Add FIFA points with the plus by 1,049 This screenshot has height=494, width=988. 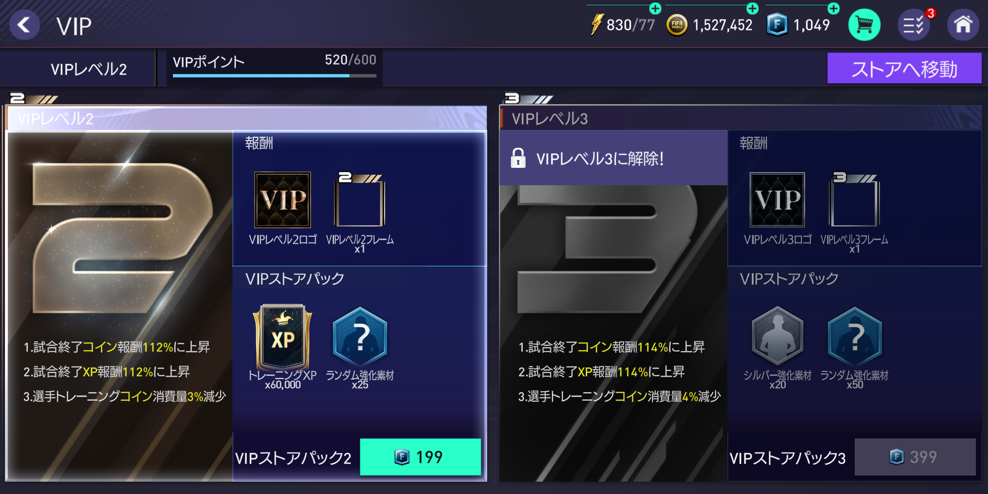click(834, 8)
